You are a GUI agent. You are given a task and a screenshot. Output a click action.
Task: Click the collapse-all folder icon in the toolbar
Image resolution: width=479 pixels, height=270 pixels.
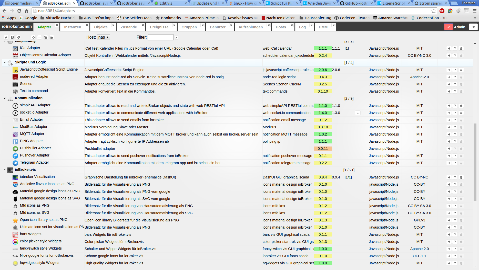tap(46, 37)
